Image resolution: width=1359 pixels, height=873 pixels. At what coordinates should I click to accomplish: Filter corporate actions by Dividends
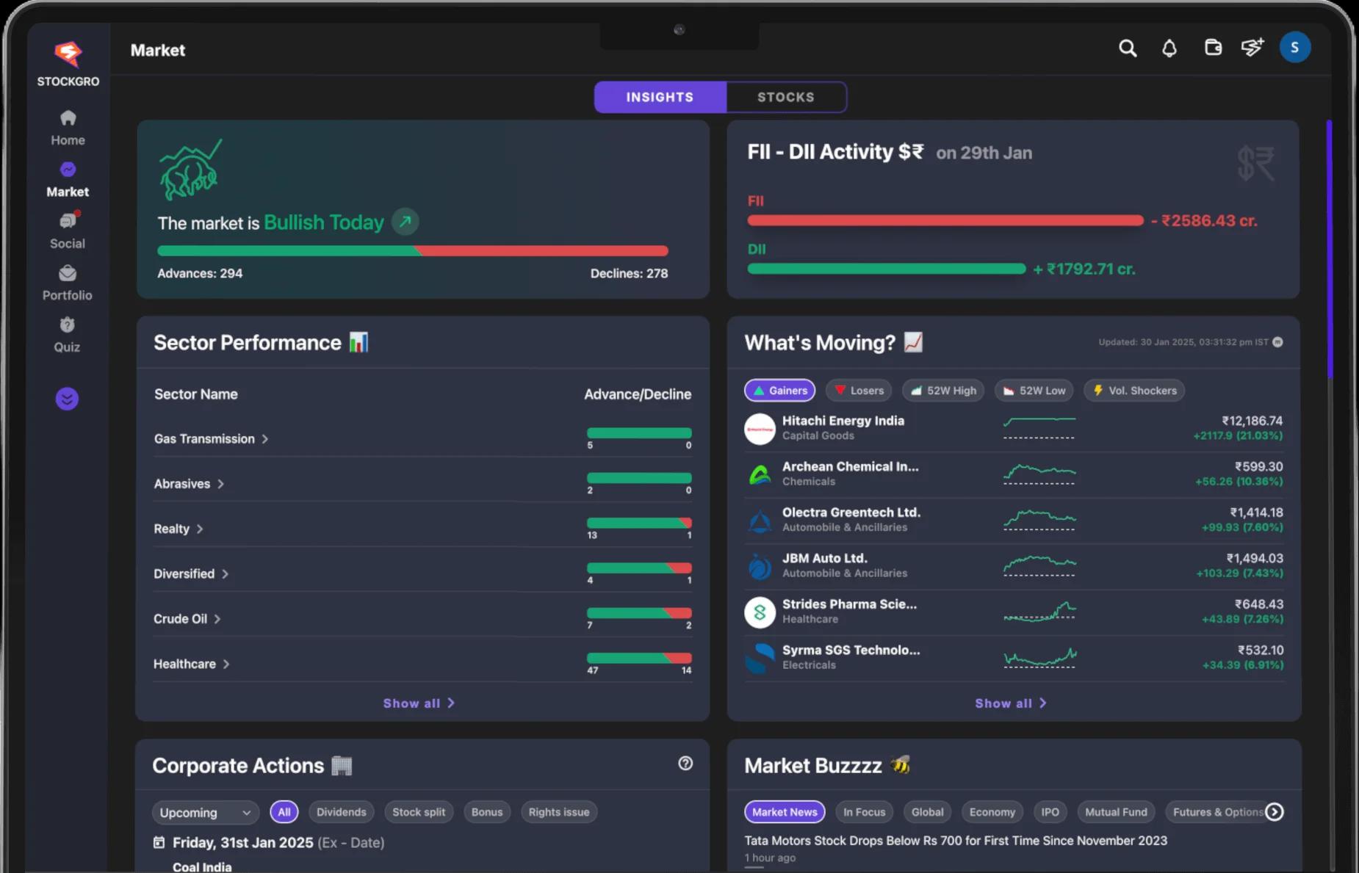(342, 812)
